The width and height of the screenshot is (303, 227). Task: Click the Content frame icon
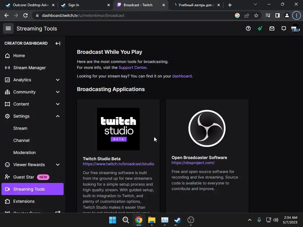(x=7, y=104)
